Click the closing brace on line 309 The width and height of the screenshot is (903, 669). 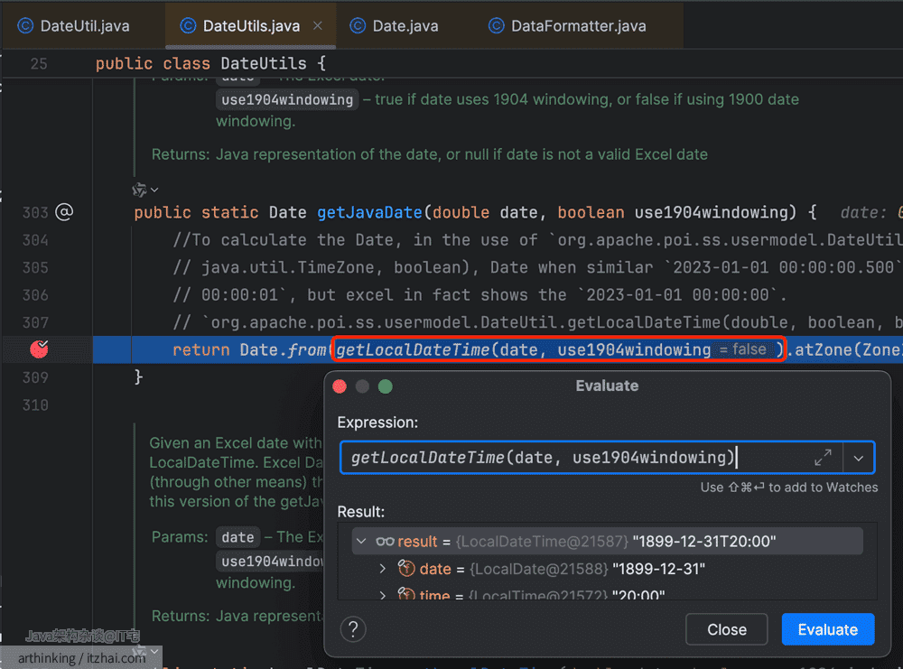coord(138,377)
